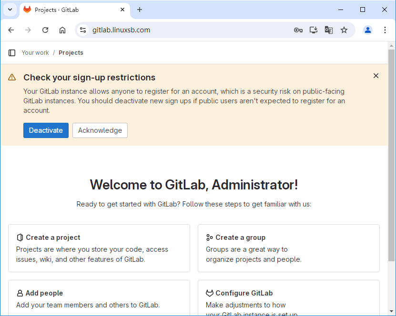Toggle the GitLab sidebar panel icon
The image size is (396, 316).
point(12,53)
